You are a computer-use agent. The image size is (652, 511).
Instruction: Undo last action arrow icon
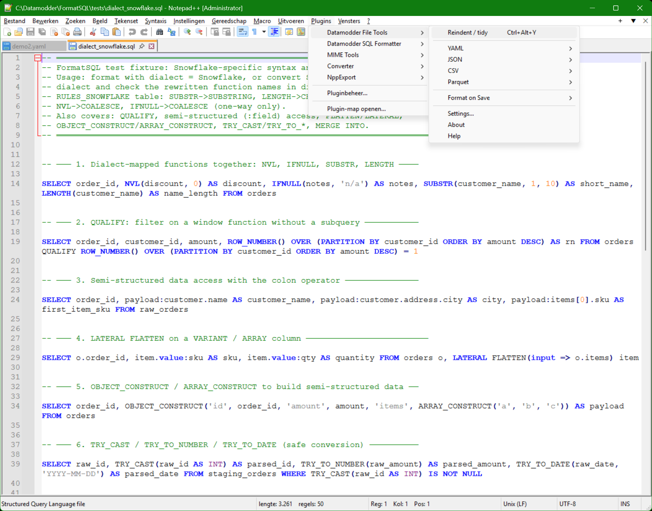tap(132, 32)
